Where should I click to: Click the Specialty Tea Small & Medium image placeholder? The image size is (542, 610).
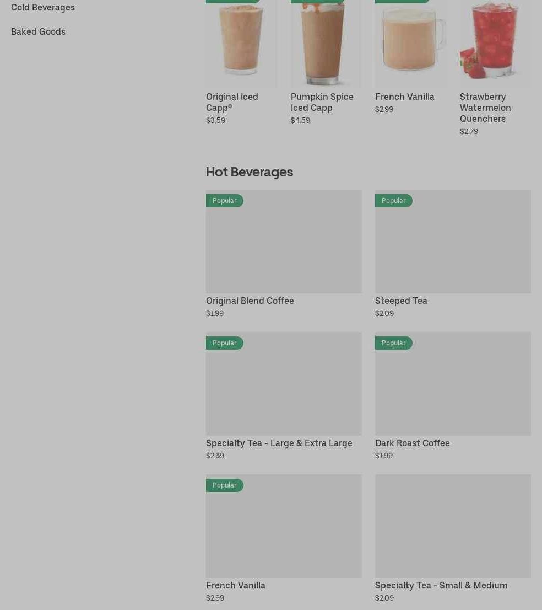453,526
